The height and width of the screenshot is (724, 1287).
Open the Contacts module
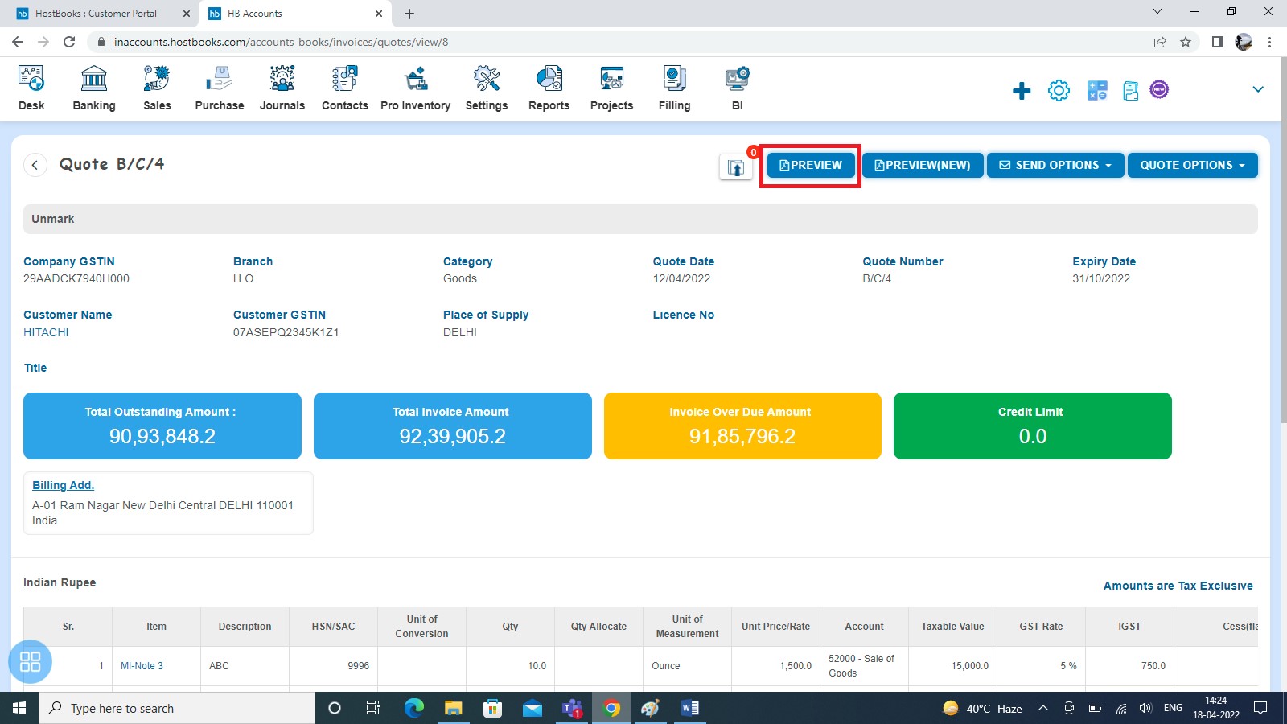pyautogui.click(x=345, y=88)
